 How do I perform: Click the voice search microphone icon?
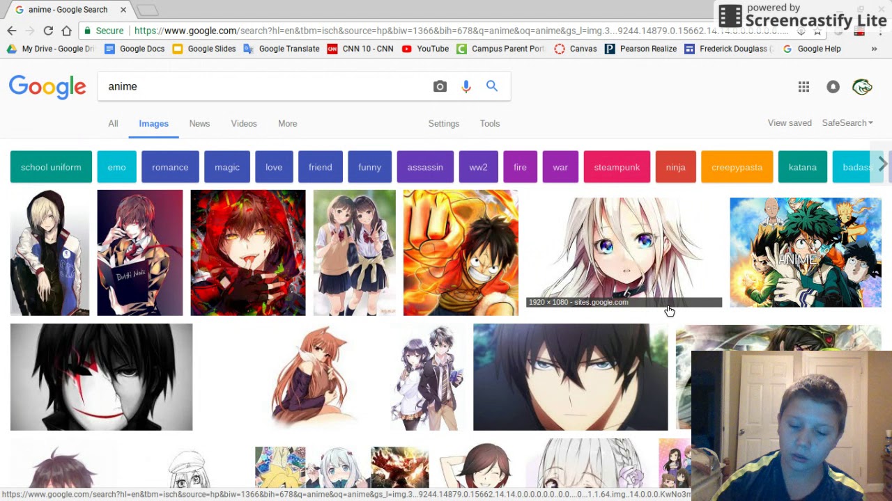(x=466, y=86)
